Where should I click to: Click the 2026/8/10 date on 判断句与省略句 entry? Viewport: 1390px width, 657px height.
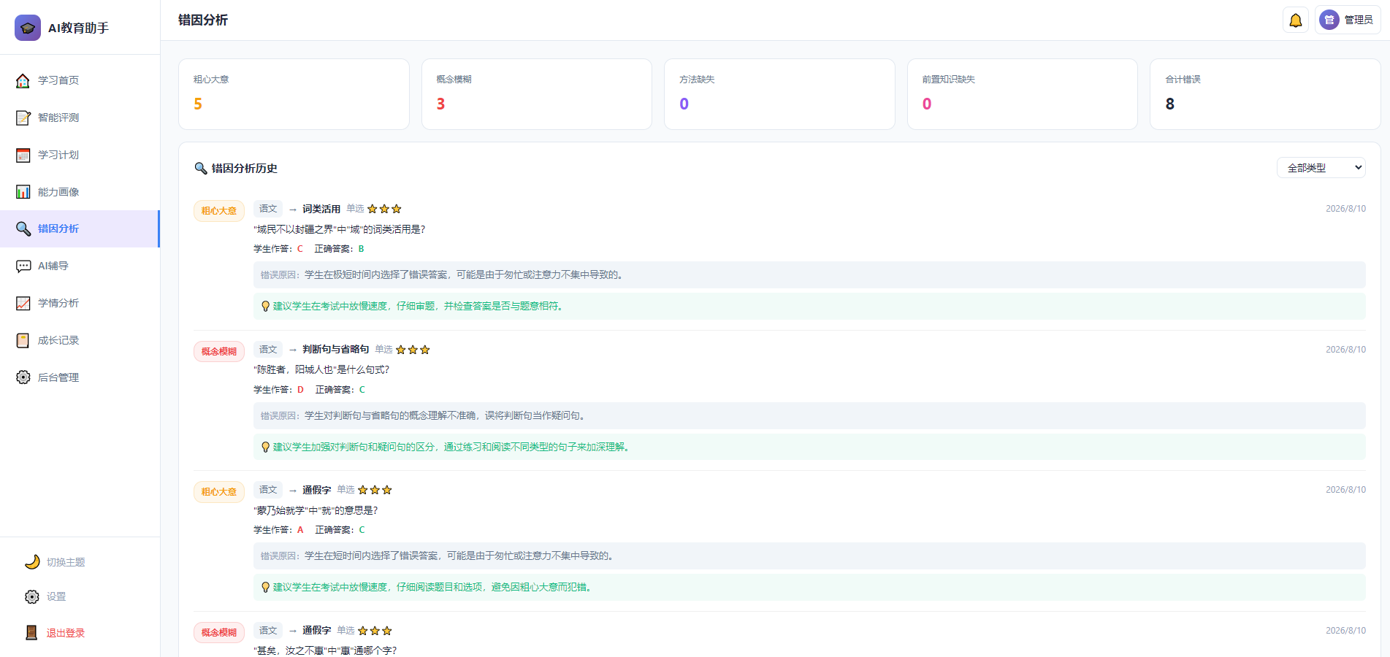[1345, 350]
